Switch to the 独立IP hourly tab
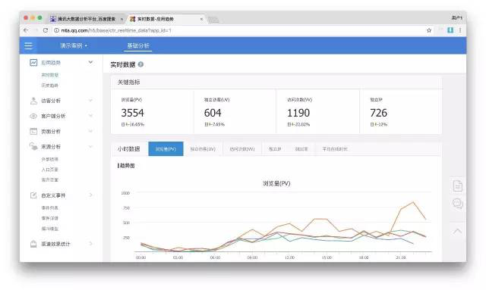The height and width of the screenshot is (290, 486). coord(275,149)
